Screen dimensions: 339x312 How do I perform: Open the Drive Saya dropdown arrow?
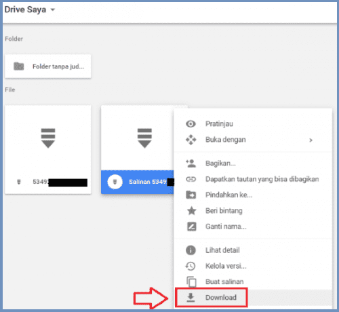pos(53,9)
